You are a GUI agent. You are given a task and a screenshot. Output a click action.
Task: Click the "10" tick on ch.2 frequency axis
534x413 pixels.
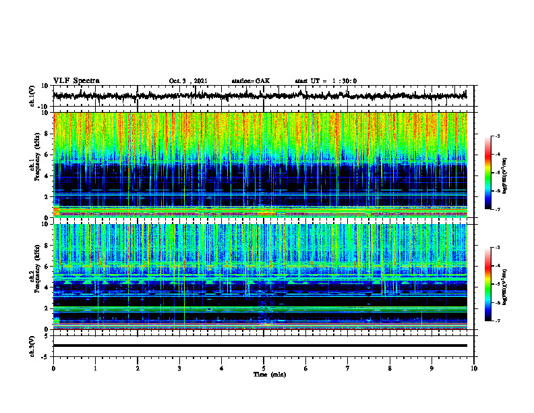[46, 224]
